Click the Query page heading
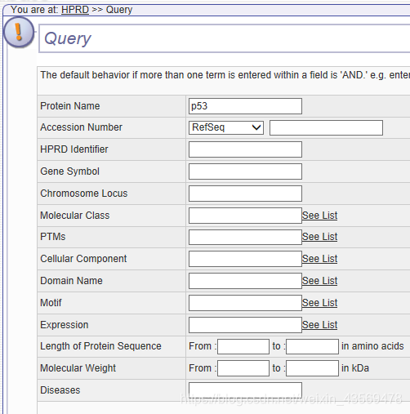Image resolution: width=410 pixels, height=414 pixels. pyautogui.click(x=68, y=38)
